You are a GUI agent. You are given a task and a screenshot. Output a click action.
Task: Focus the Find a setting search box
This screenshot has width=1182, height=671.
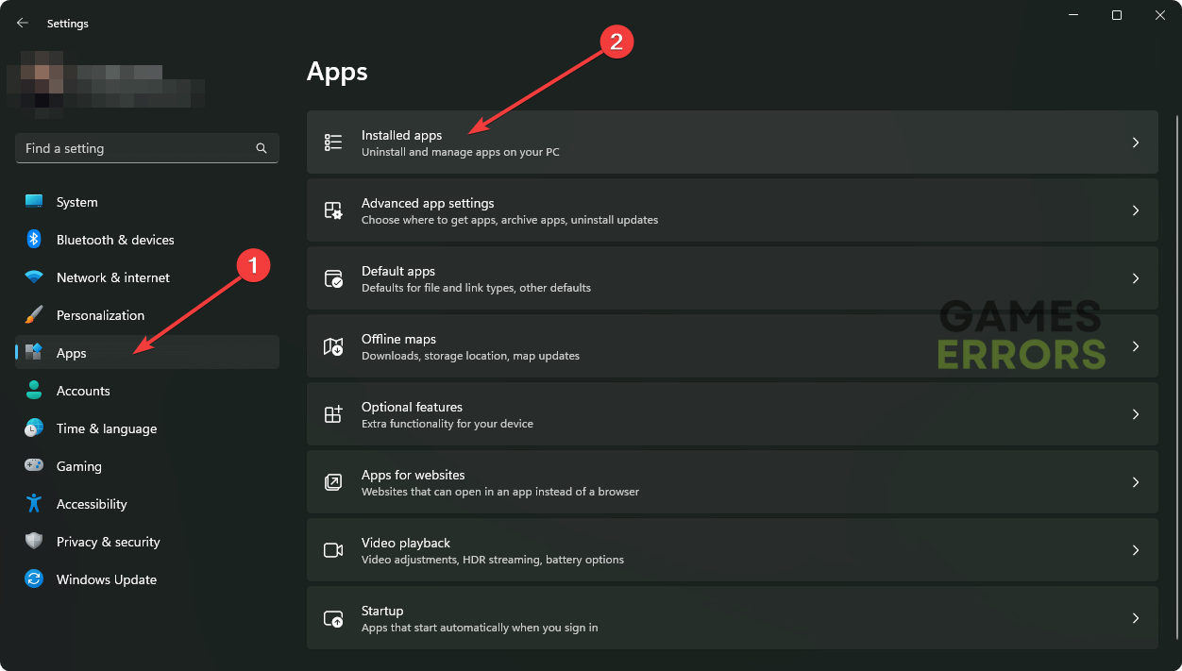pyautogui.click(x=132, y=148)
